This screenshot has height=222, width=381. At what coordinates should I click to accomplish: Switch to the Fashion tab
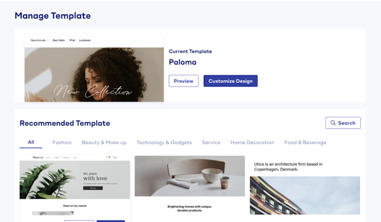click(62, 142)
